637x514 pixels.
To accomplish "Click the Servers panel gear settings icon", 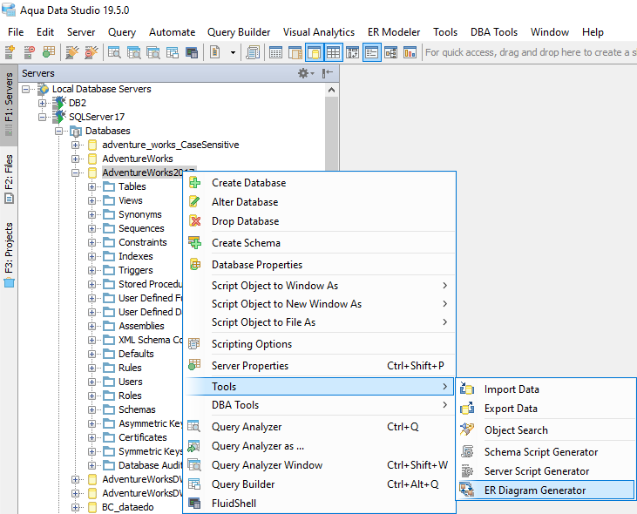I will [303, 74].
